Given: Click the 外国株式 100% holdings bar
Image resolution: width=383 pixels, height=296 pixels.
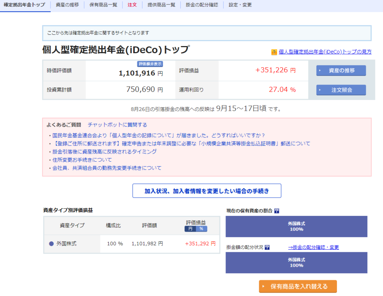Looking at the screenshot, I should coord(296,226).
